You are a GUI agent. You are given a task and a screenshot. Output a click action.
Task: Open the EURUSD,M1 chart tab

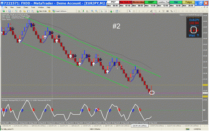click(7, 126)
